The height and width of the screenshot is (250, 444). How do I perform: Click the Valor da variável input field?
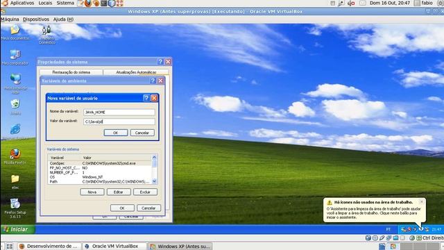[119, 122]
